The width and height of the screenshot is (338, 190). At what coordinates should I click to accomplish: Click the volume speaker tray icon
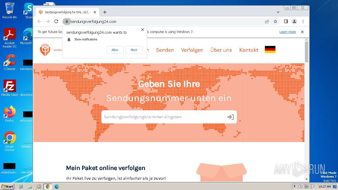point(300,187)
